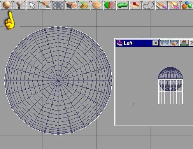Click the grayed up-arrow hierarchy icon
Viewport: 193px width, 149px height.
coord(58,5)
